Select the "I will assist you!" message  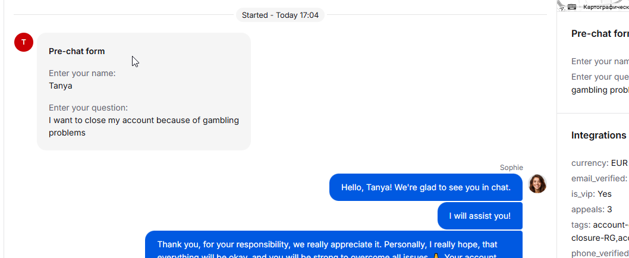pos(480,216)
